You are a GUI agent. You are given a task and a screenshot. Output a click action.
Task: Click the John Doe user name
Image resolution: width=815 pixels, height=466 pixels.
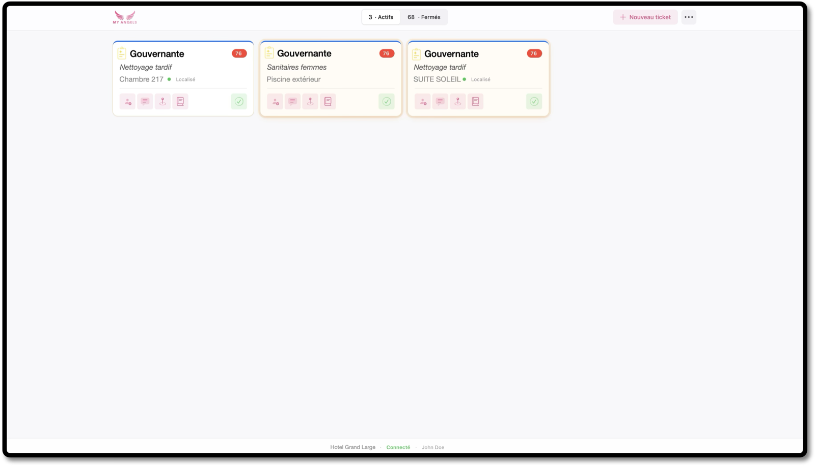[x=433, y=447]
